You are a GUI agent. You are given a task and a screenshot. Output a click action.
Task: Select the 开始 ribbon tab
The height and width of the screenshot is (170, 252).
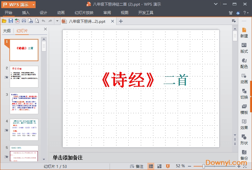tap(8, 13)
